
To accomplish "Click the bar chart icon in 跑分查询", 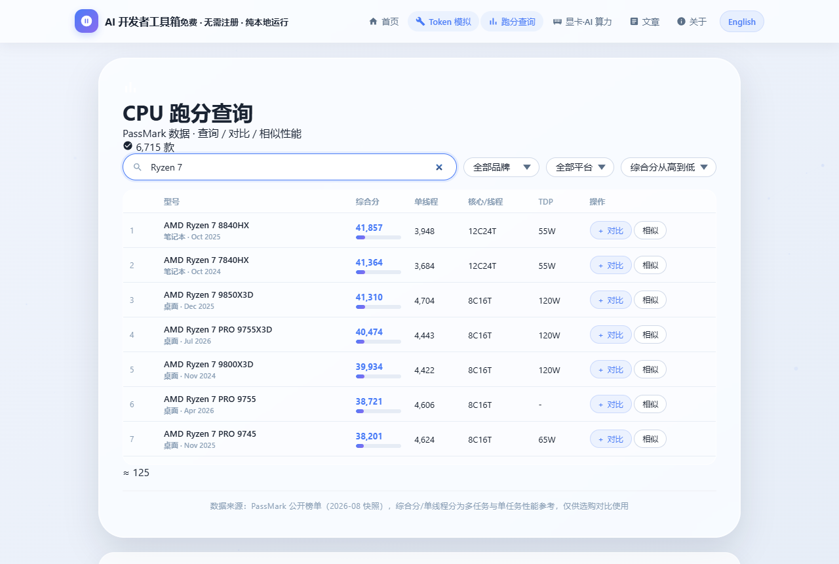I will pos(493,22).
